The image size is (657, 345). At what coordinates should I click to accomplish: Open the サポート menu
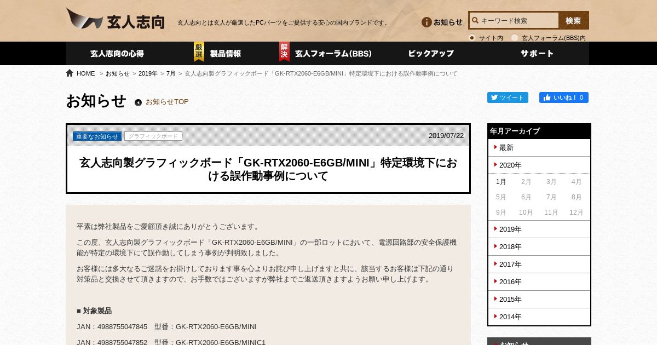tap(537, 54)
